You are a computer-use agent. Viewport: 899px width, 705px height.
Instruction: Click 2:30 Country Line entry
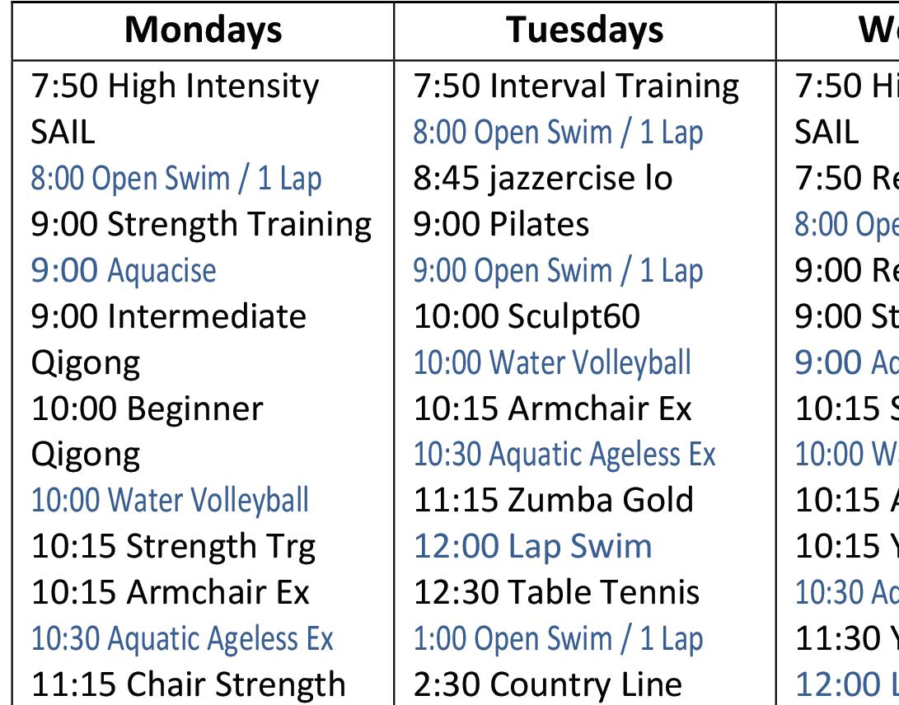(x=547, y=684)
